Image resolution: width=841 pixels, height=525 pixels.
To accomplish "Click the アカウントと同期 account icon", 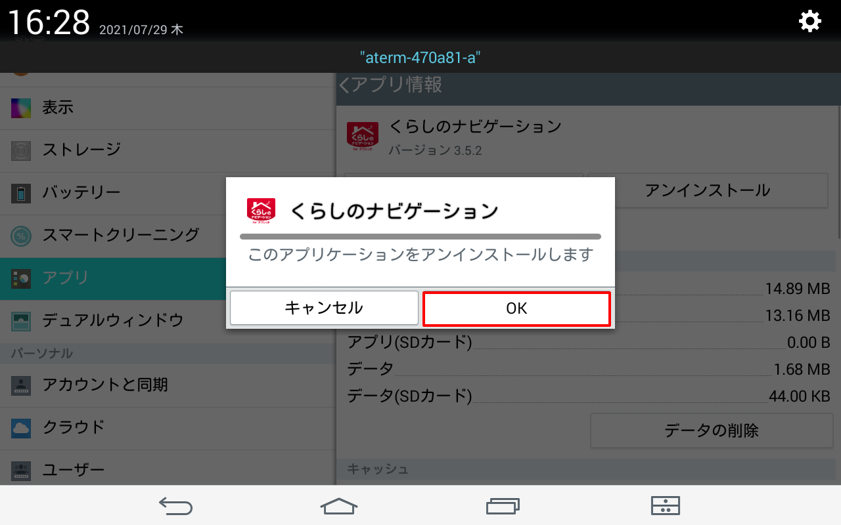I will coord(21,386).
